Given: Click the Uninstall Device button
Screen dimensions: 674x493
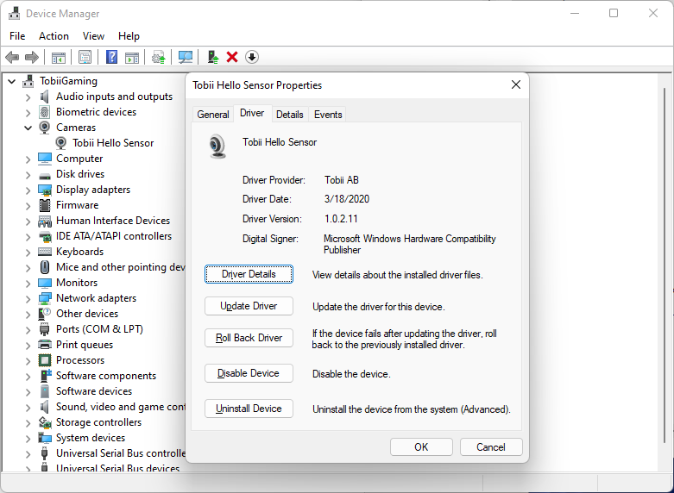Looking at the screenshot, I should pos(249,409).
